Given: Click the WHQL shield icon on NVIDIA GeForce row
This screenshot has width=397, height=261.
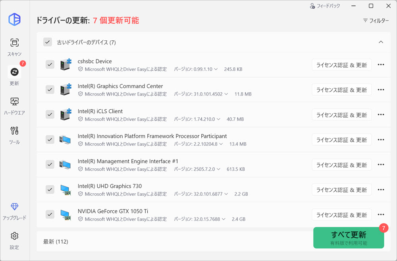Looking at the screenshot, I should (80, 219).
